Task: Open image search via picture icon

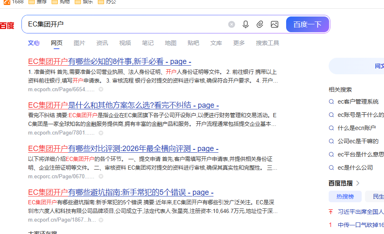Action: tap(275, 24)
